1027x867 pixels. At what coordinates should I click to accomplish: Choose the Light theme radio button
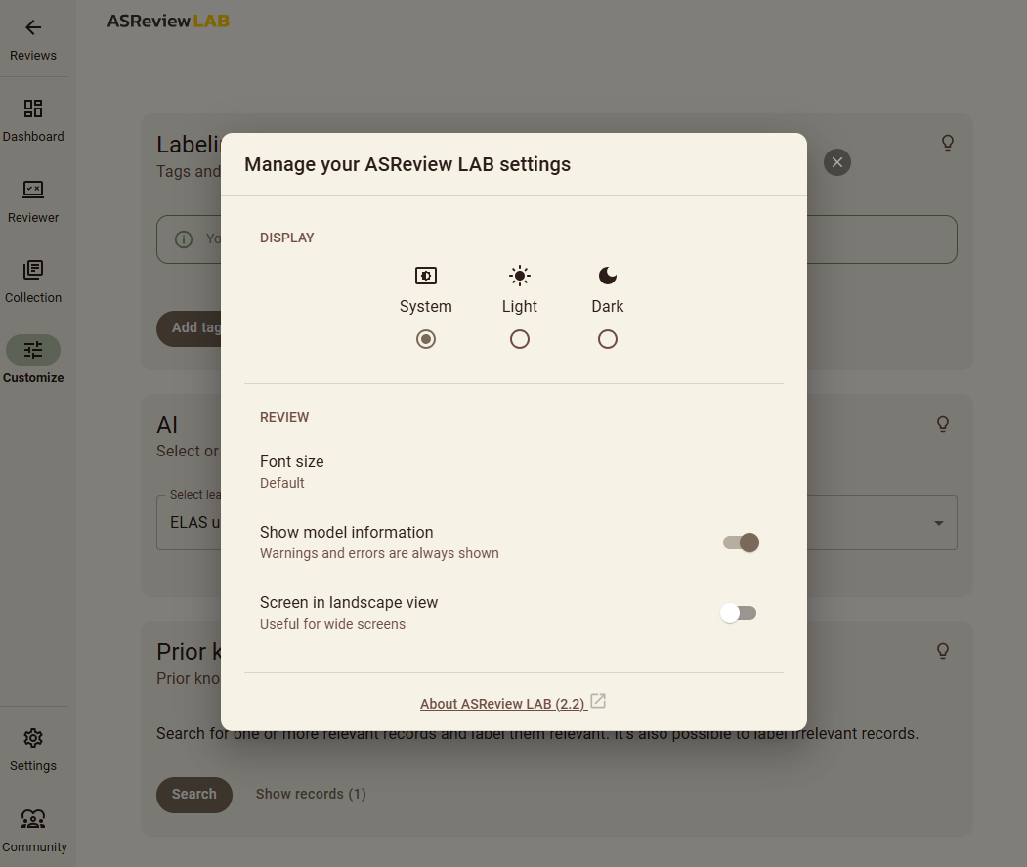coord(520,339)
